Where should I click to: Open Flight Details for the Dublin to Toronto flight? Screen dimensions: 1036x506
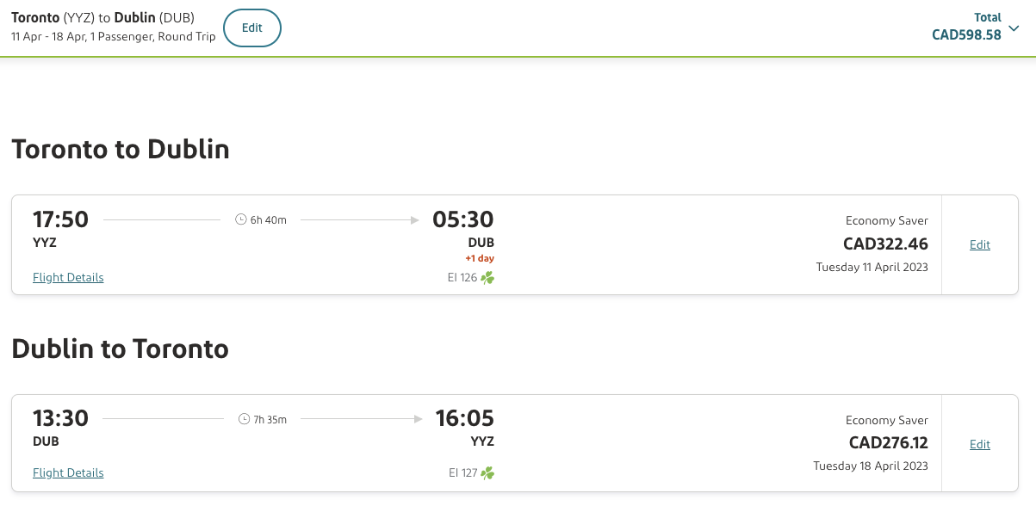(x=68, y=472)
